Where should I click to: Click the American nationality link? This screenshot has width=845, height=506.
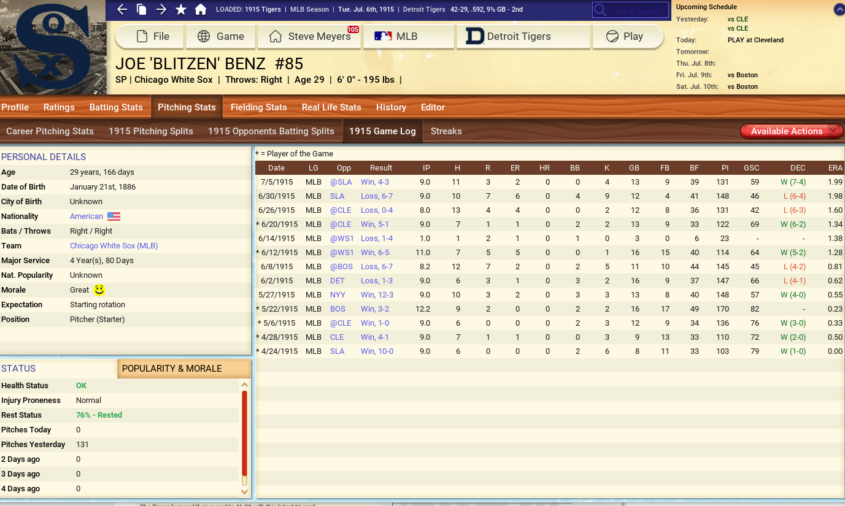point(87,217)
